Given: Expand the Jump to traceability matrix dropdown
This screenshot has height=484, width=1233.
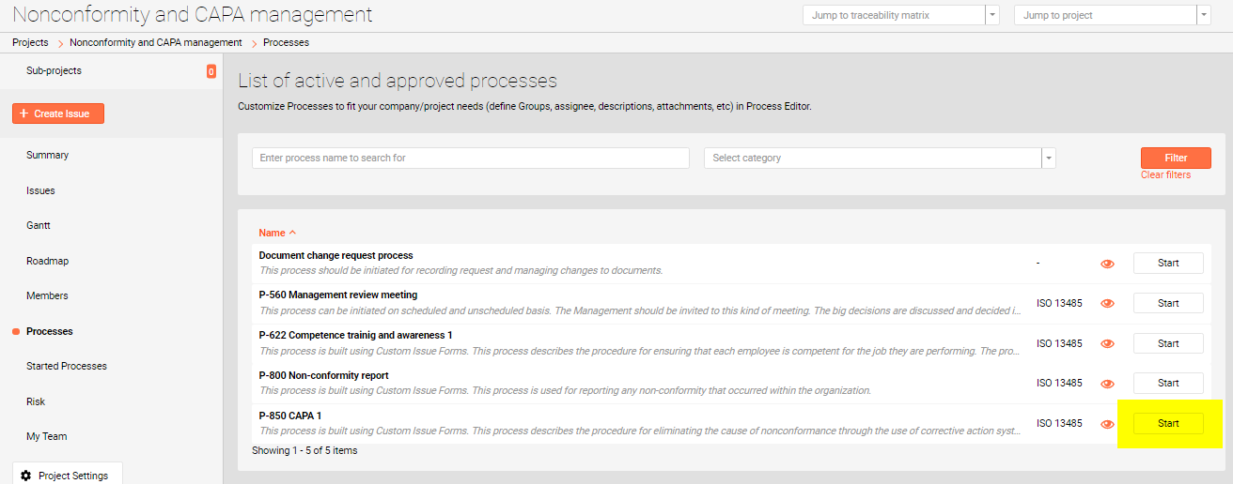Looking at the screenshot, I should tap(991, 15).
